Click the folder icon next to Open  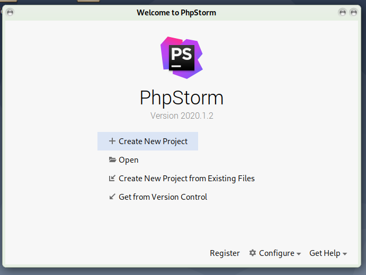pyautogui.click(x=112, y=160)
